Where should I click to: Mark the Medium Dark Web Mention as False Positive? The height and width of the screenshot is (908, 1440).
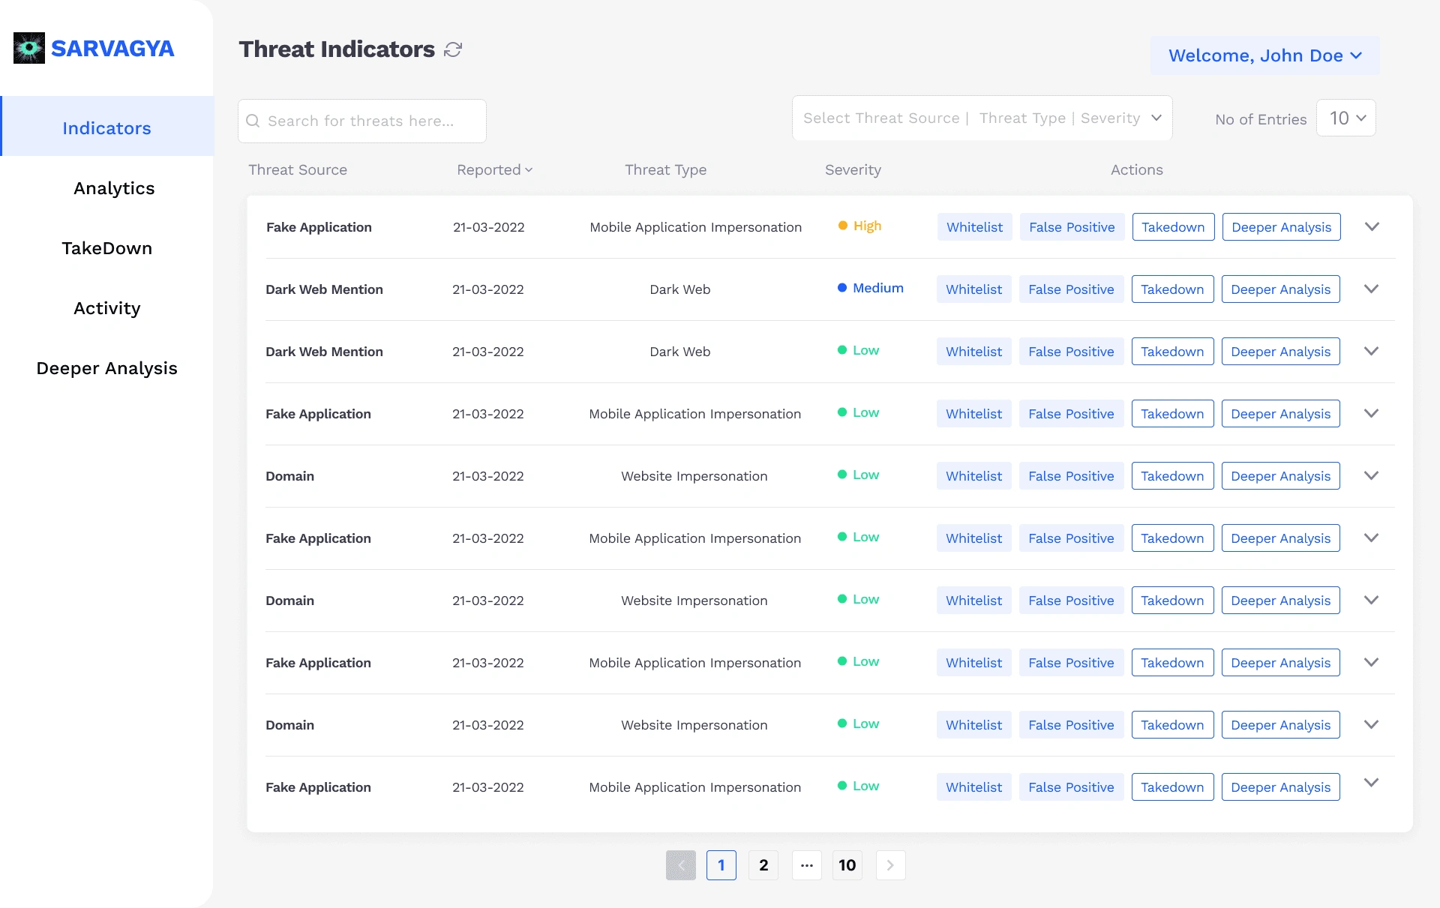[x=1071, y=289]
